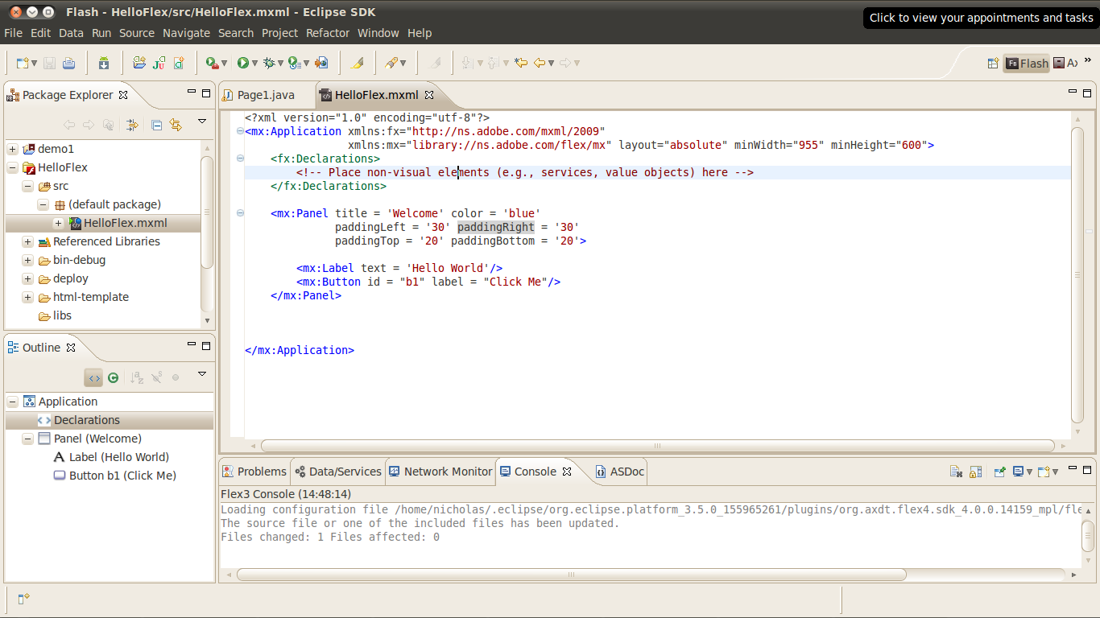The width and height of the screenshot is (1100, 618).
Task: Click the Run Last Tool icon
Action: (294, 63)
